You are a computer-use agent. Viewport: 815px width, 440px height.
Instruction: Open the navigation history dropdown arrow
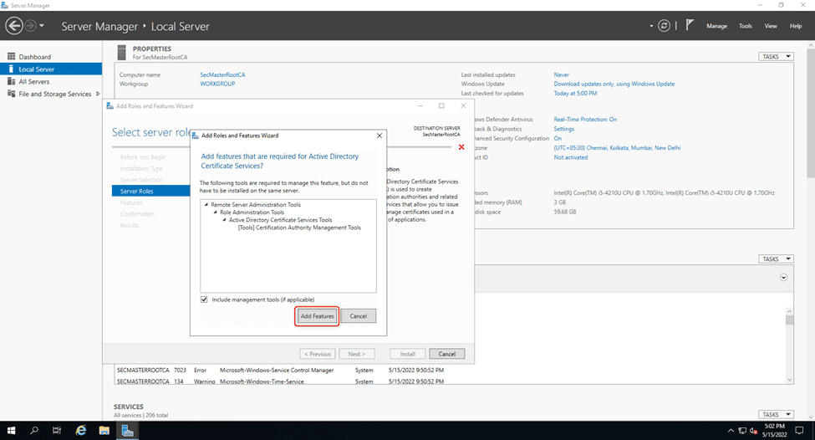pos(42,25)
